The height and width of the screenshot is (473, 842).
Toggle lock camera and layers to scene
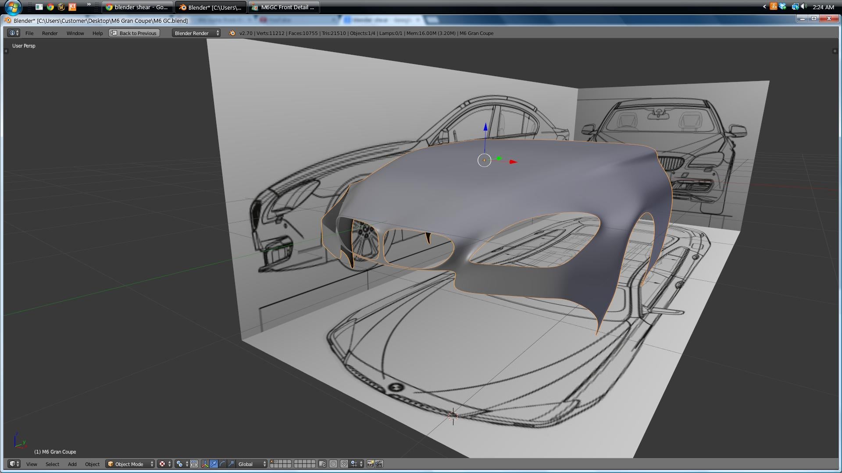point(322,464)
